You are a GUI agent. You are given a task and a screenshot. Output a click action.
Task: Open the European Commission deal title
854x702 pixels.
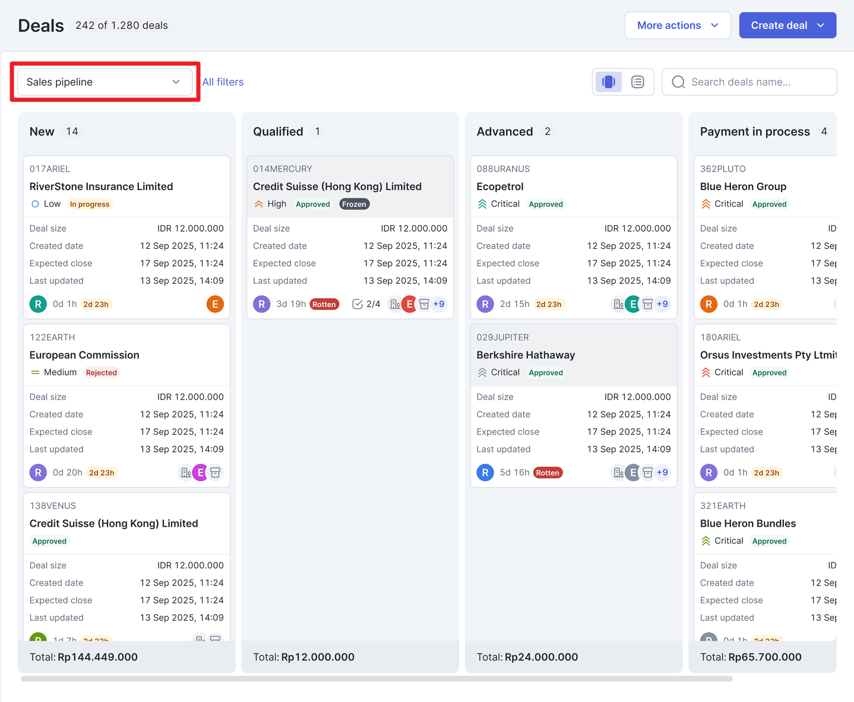84,355
